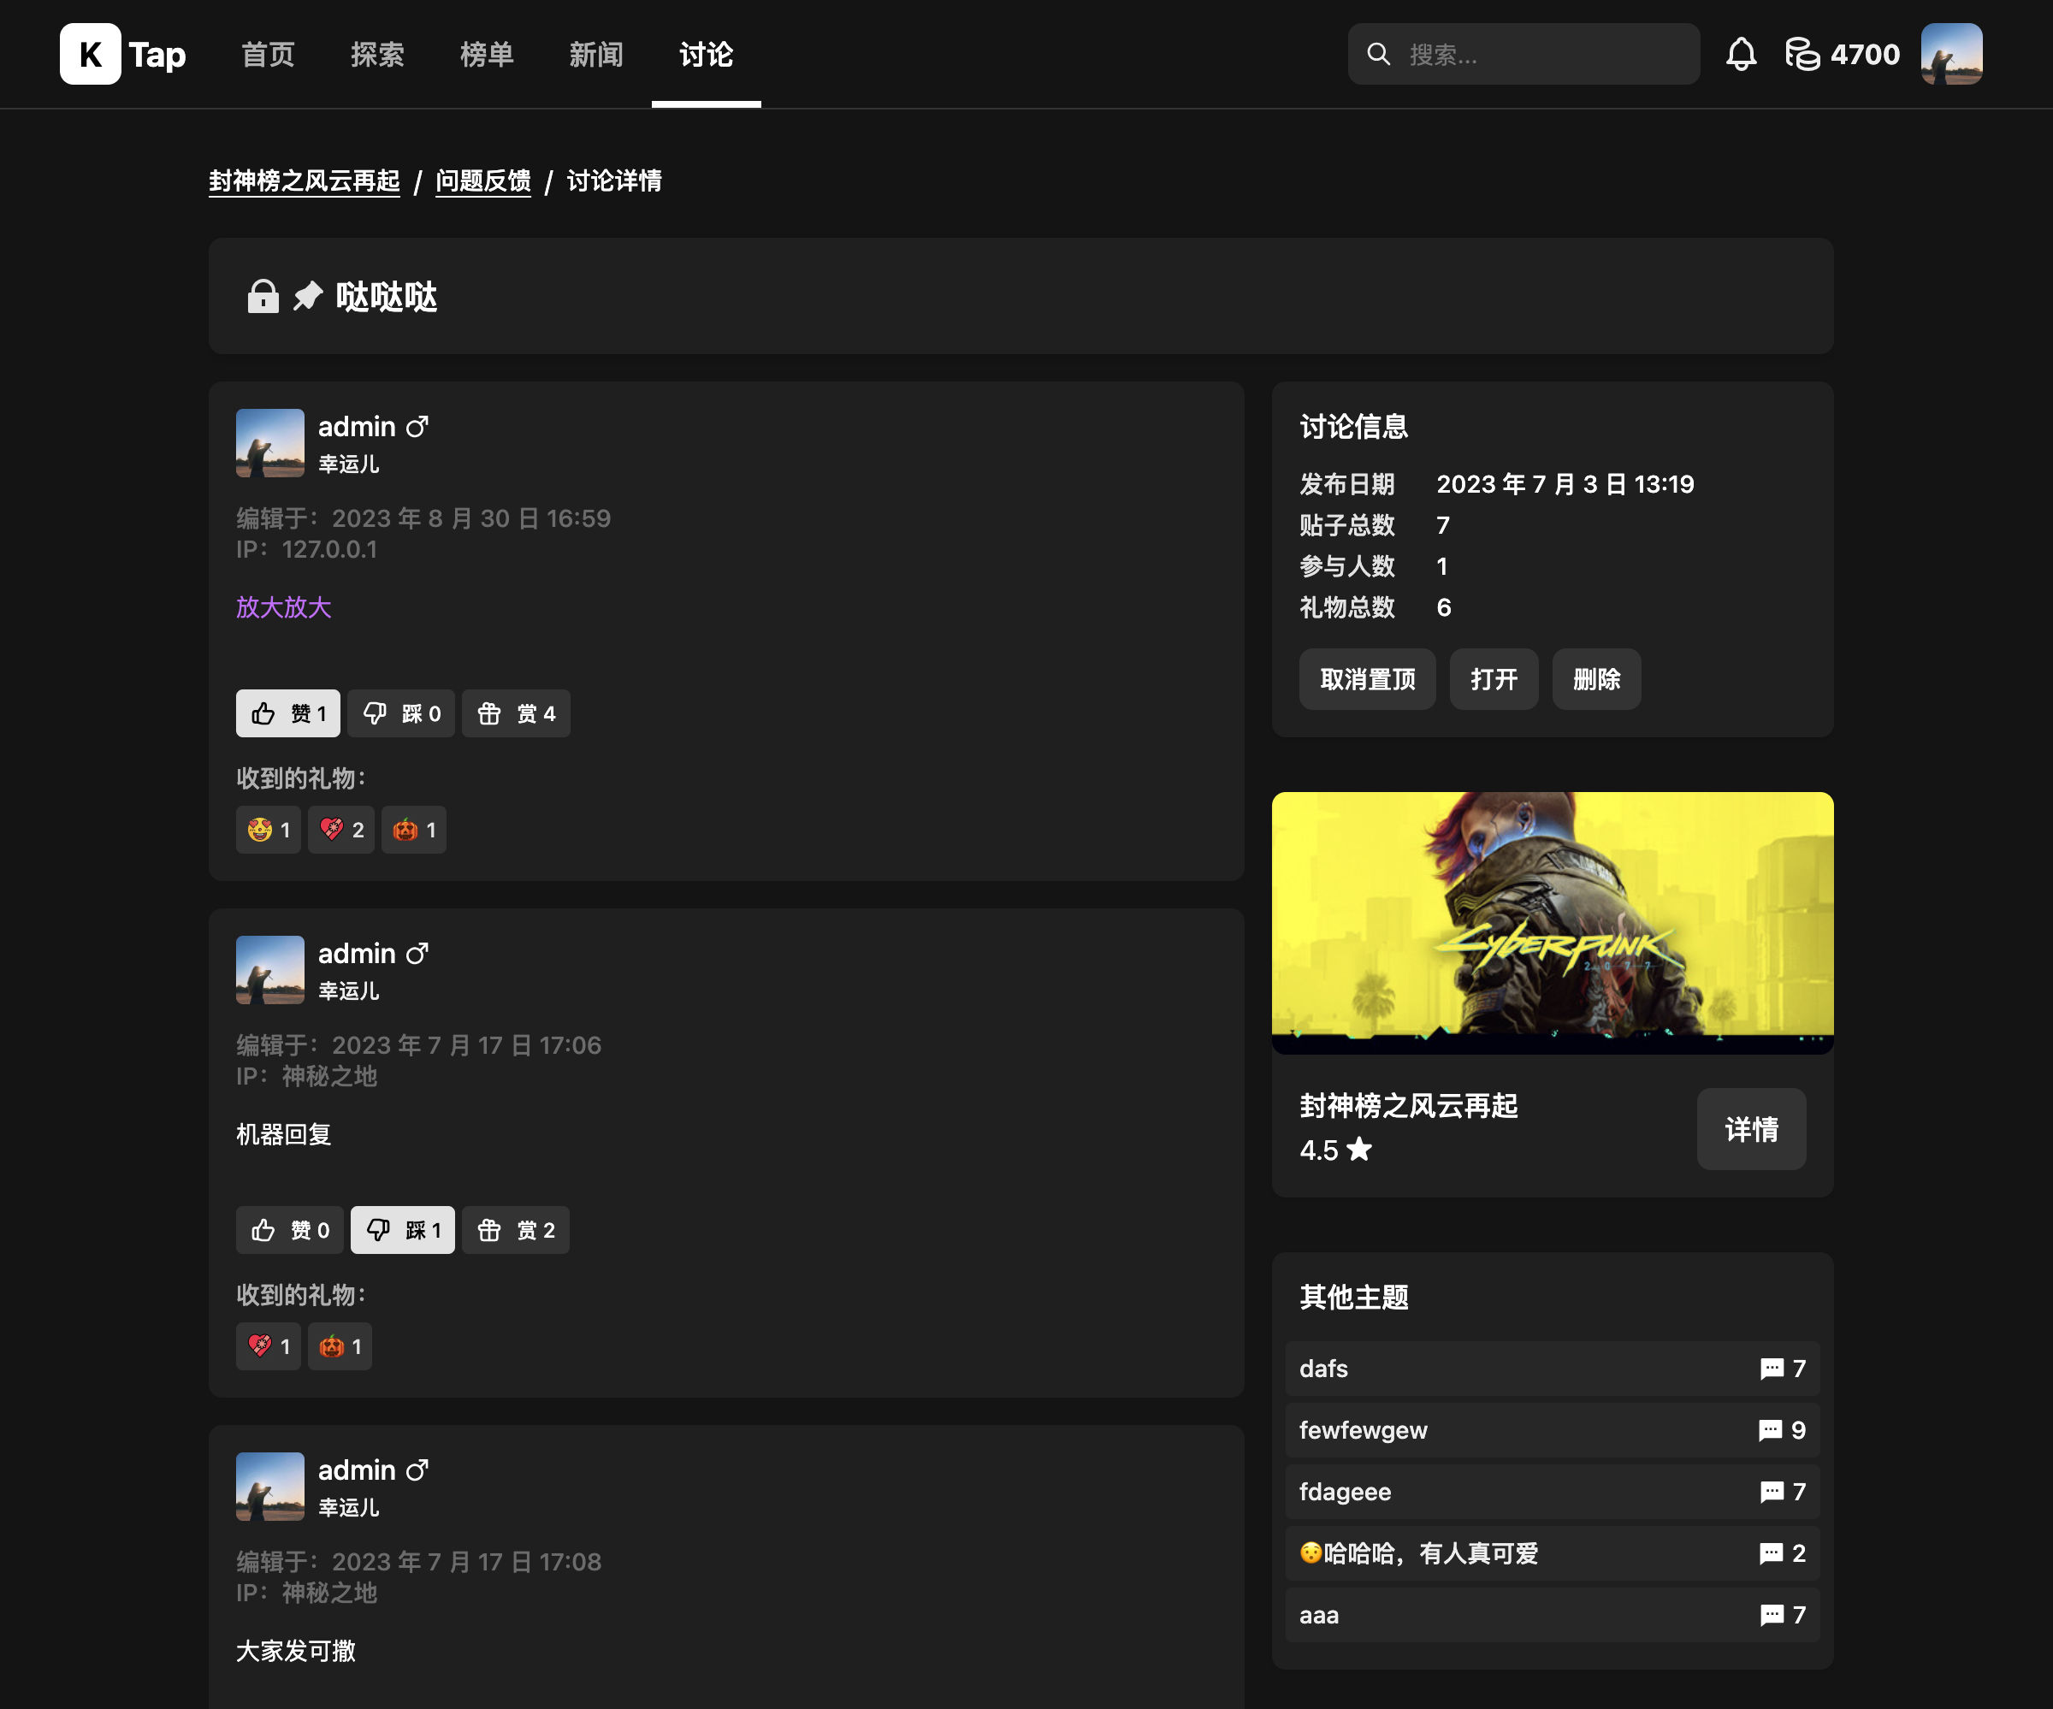Open the reward gift menu on second post
Image resolution: width=2053 pixels, height=1709 pixels.
(x=515, y=1230)
